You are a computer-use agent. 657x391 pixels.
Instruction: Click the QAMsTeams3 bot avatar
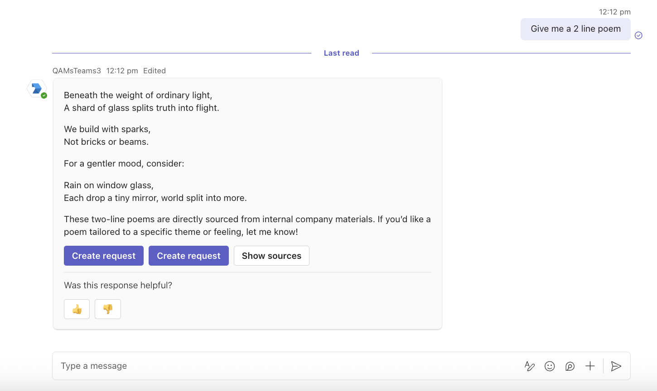(x=37, y=89)
